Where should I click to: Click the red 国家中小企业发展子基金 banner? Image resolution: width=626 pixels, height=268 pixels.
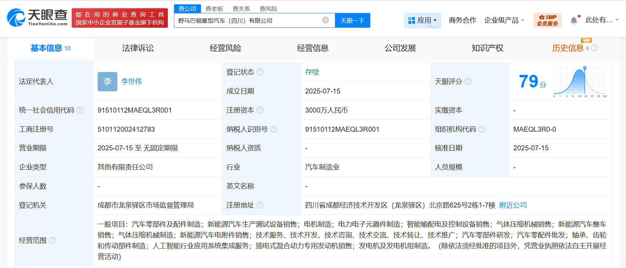pos(120,18)
